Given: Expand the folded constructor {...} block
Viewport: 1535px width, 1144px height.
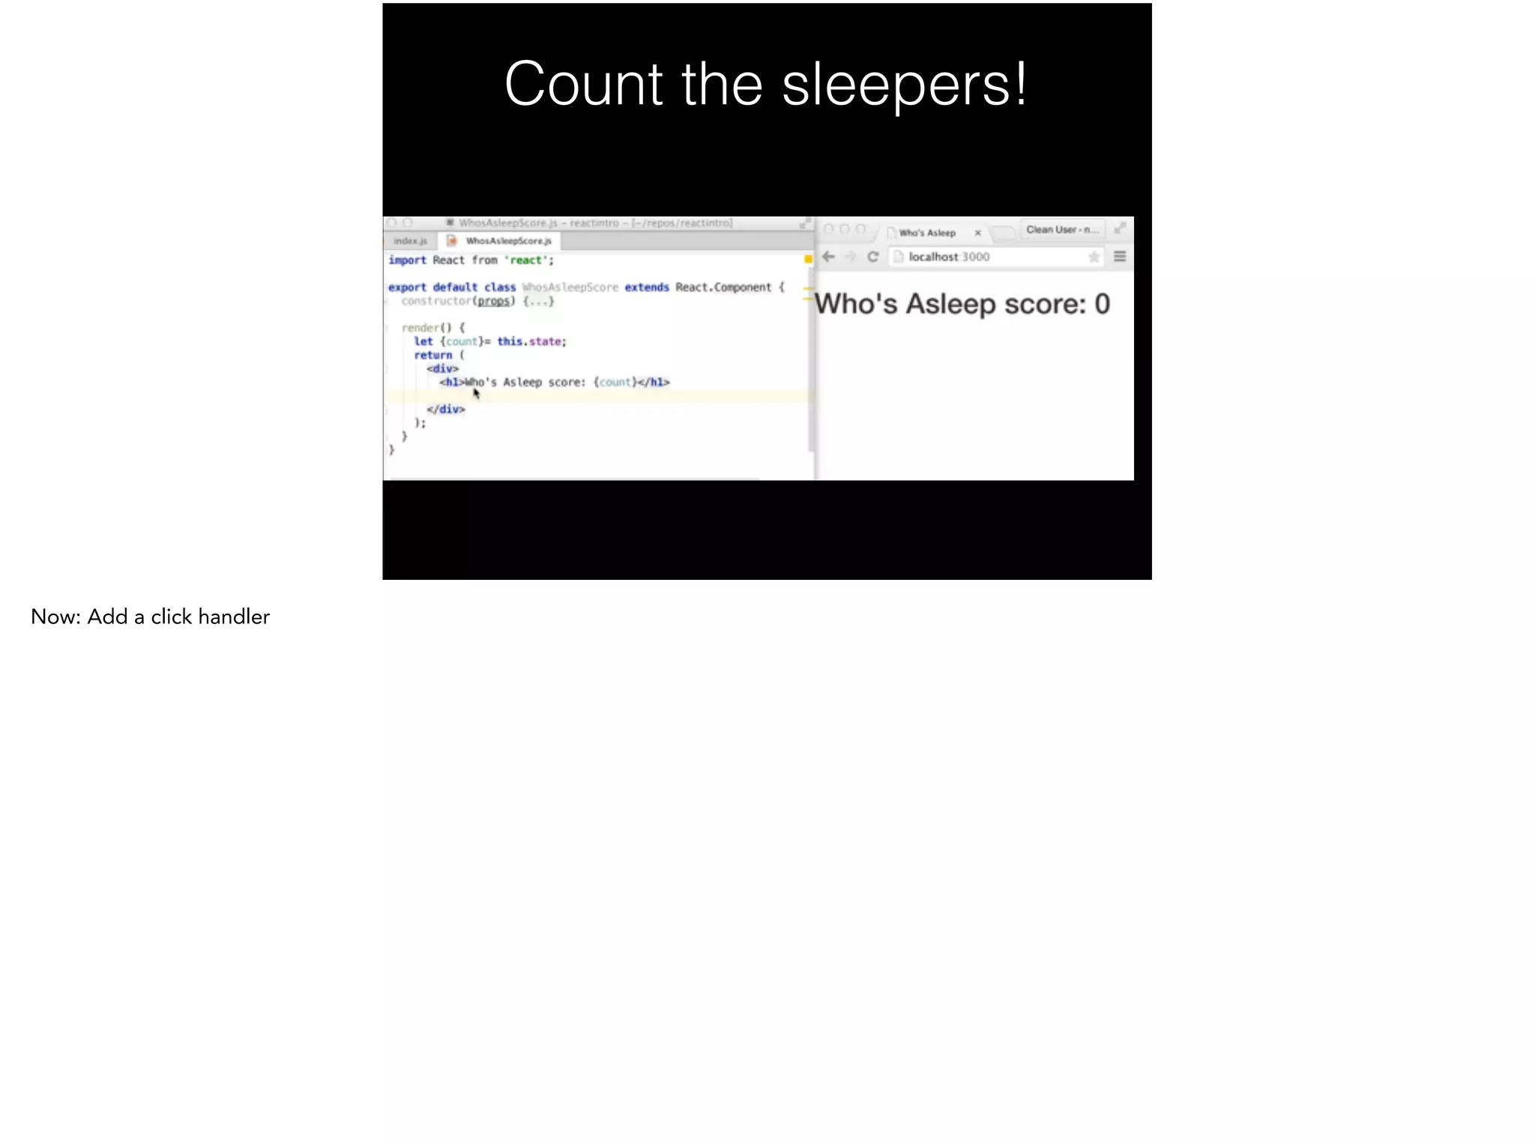Looking at the screenshot, I should pos(538,301).
